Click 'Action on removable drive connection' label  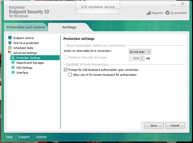[x=88, y=51]
